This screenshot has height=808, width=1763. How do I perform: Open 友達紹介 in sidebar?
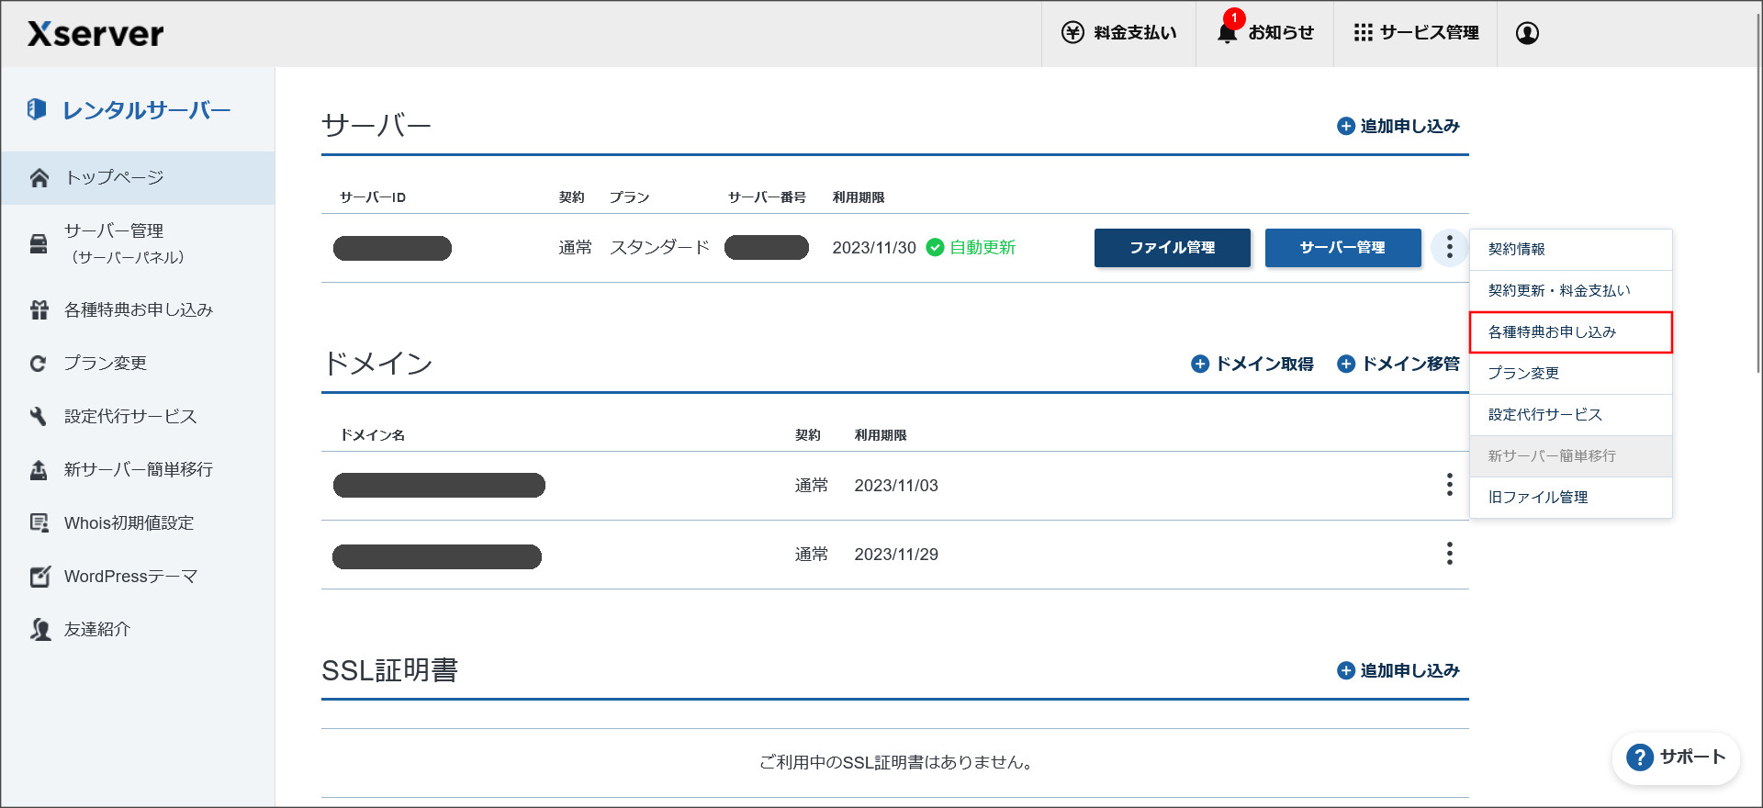(x=138, y=630)
